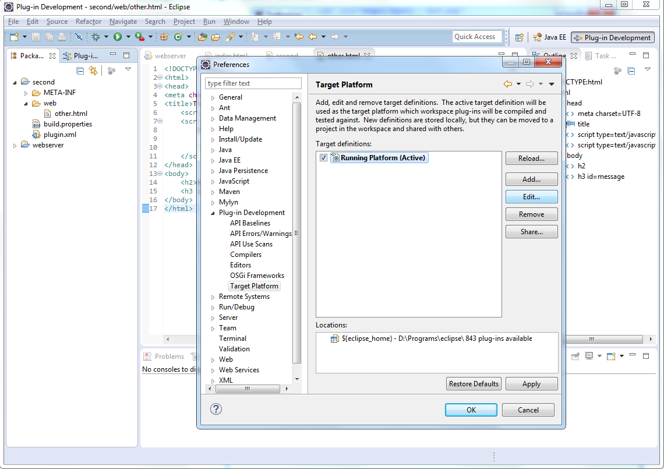Click the Open Console icon
Screen dimensions: 664x469
610,356
